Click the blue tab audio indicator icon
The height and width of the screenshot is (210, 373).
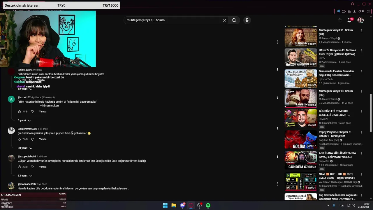point(338,11)
